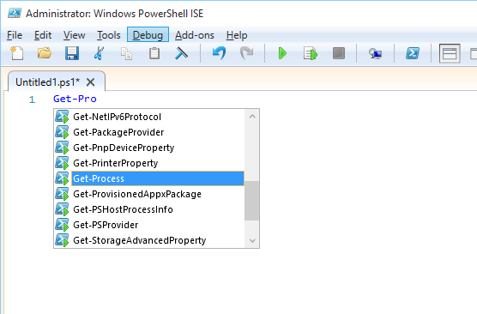Click the down arrow of the IntelliSense list scrollbar
477x314 pixels.
(252, 241)
